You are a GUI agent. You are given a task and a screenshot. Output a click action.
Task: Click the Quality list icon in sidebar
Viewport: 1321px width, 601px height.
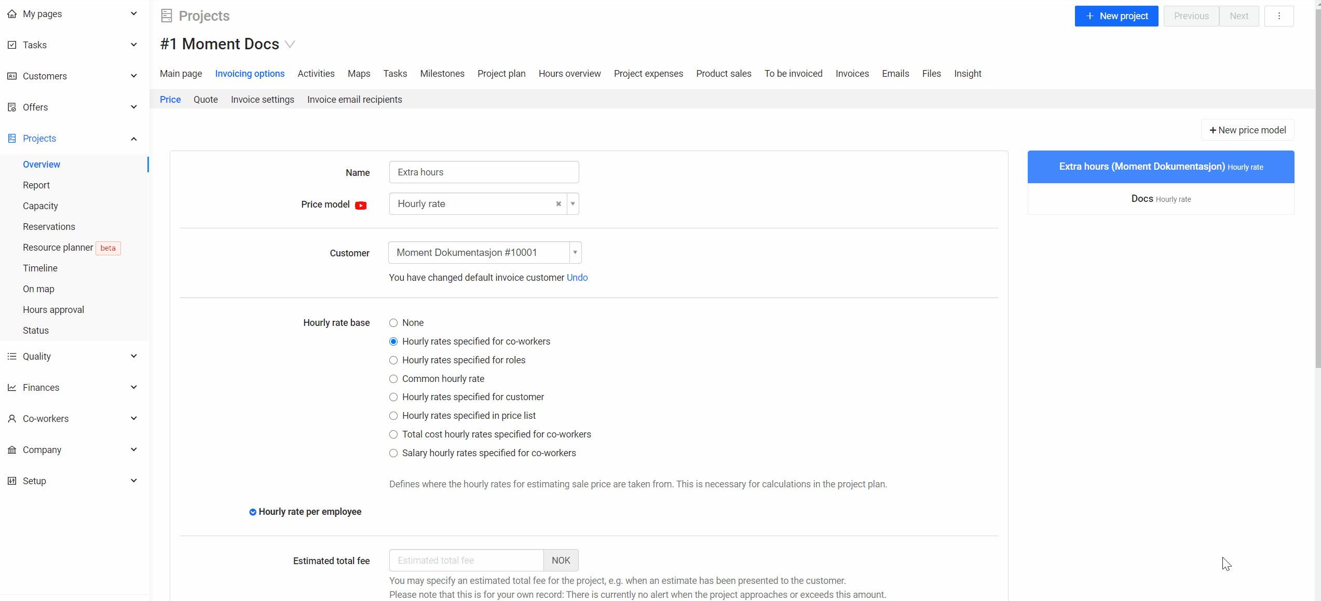tap(12, 357)
